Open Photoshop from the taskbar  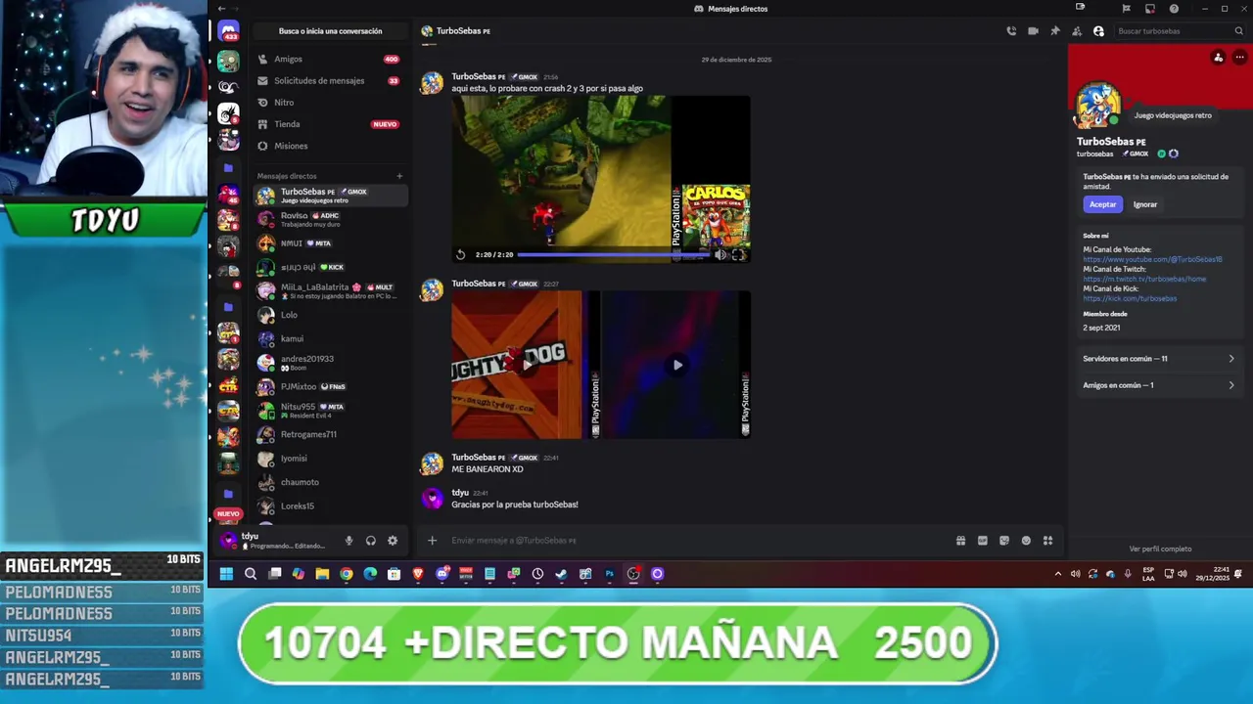(x=609, y=574)
